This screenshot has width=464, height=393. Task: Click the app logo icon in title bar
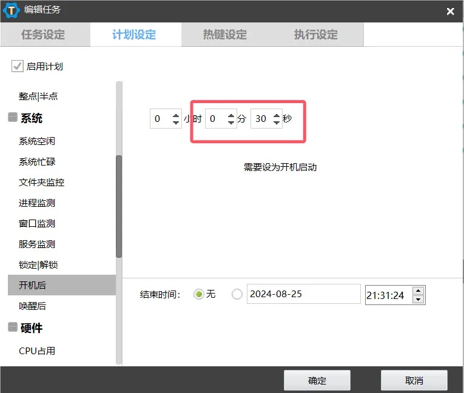coord(12,10)
